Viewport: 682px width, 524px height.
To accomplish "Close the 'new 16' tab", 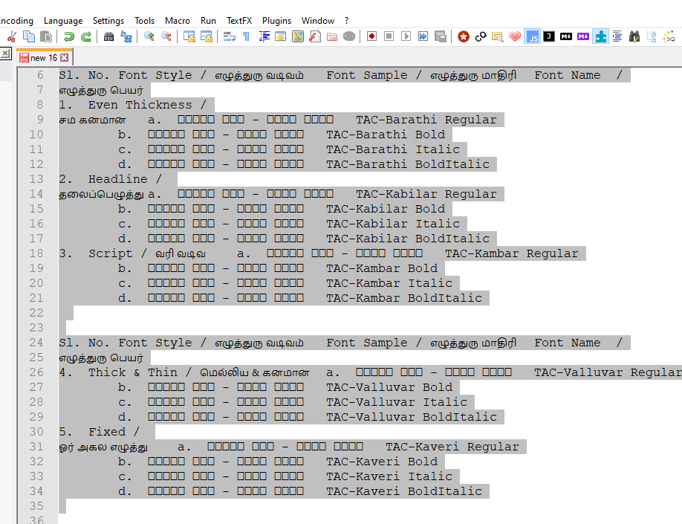I will [x=65, y=57].
